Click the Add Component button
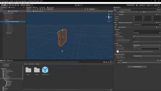The height and width of the screenshot is (91, 161). pyautogui.click(x=137, y=67)
